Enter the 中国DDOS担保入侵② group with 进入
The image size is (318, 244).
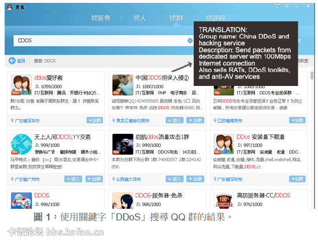coord(175,120)
